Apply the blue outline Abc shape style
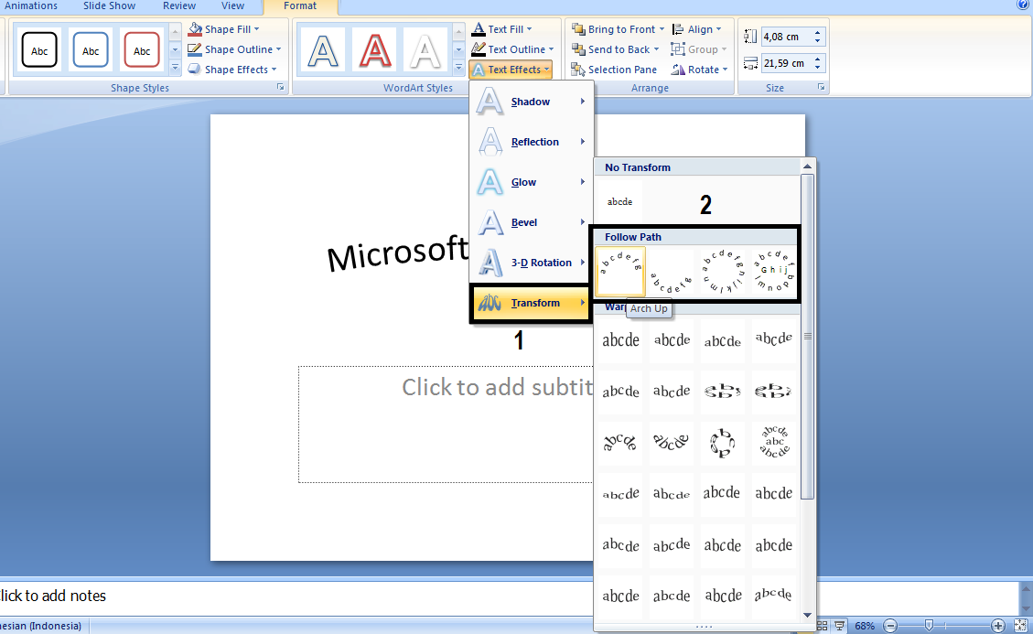The width and height of the screenshot is (1033, 634). point(91,50)
